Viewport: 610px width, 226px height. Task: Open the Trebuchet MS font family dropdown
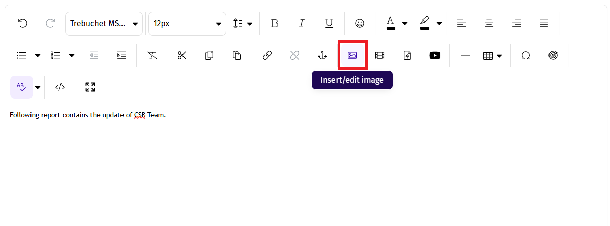104,23
